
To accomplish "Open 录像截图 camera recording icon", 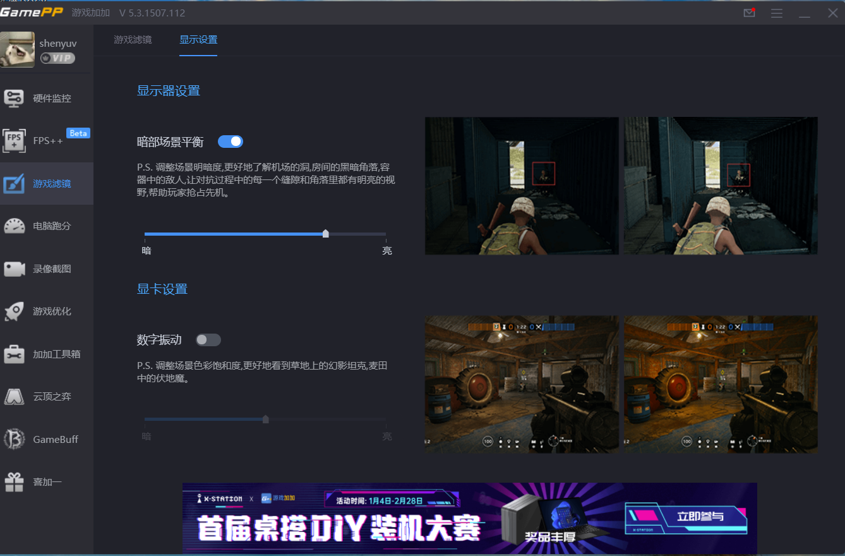I will point(14,269).
